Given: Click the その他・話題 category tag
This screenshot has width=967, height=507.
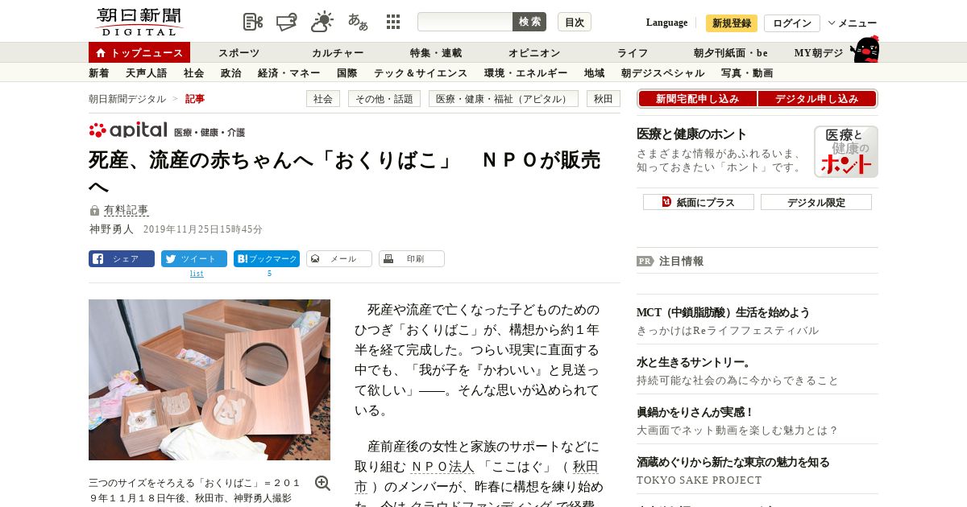Looking at the screenshot, I should coord(384,98).
